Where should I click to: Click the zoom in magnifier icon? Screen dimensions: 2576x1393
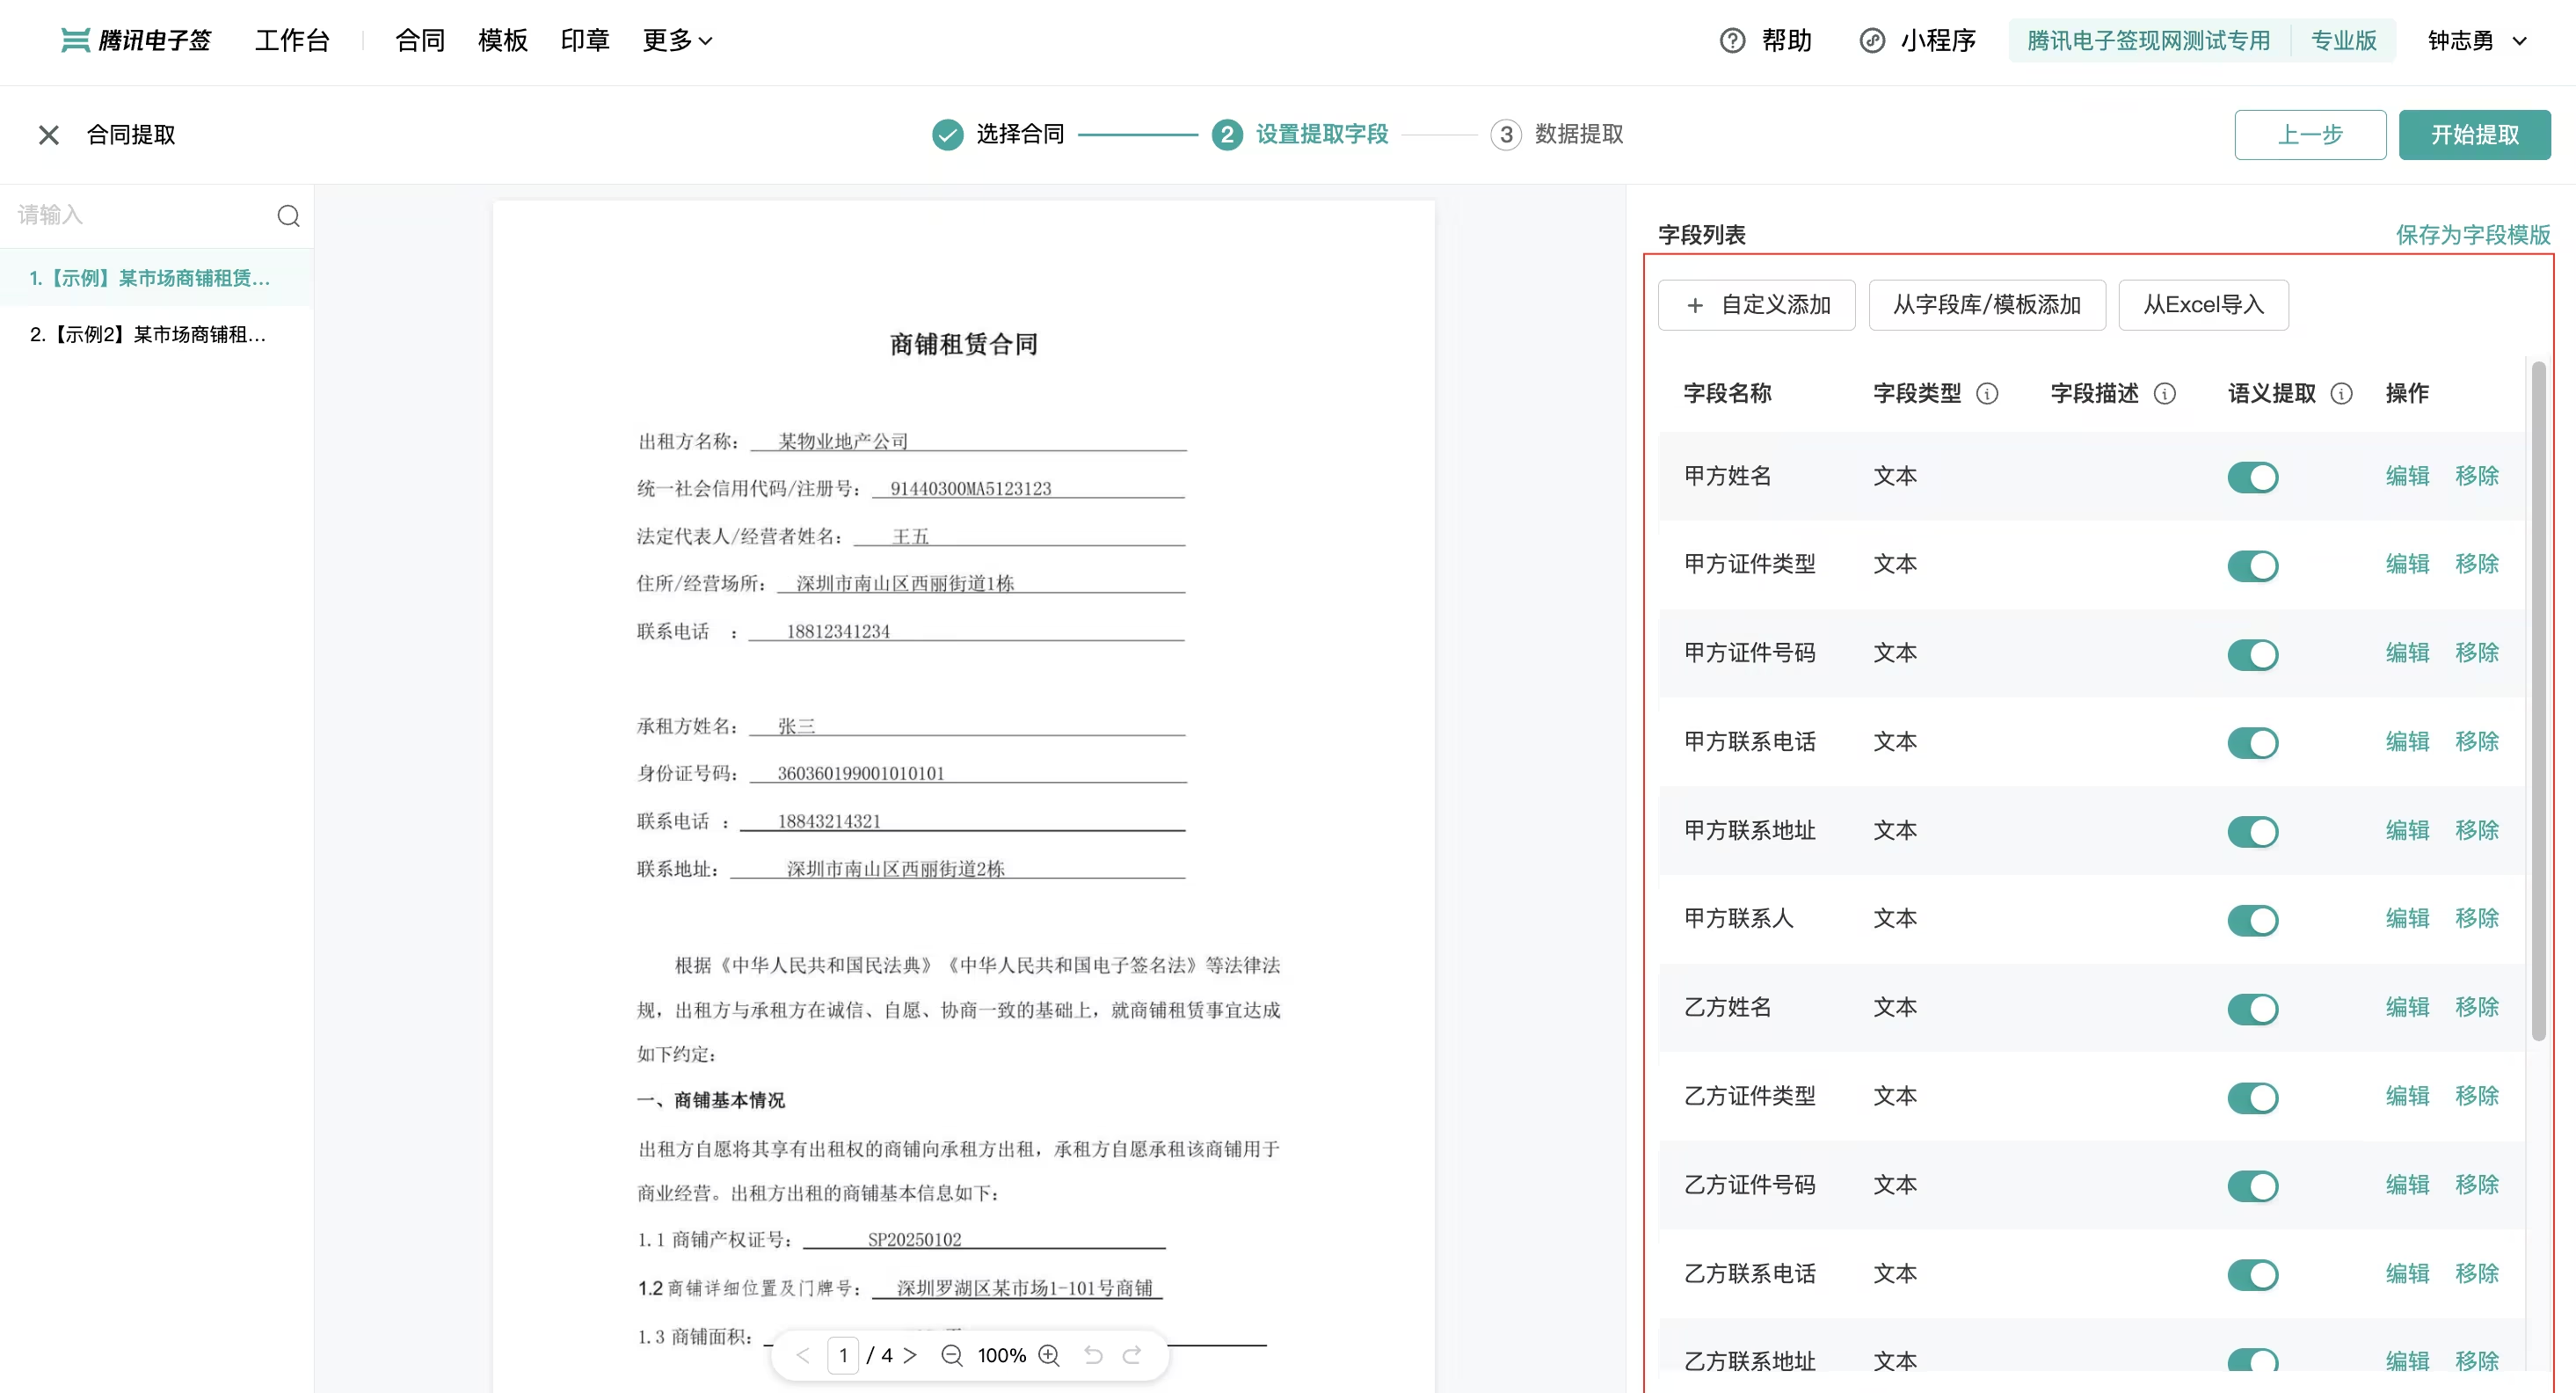(1049, 1355)
